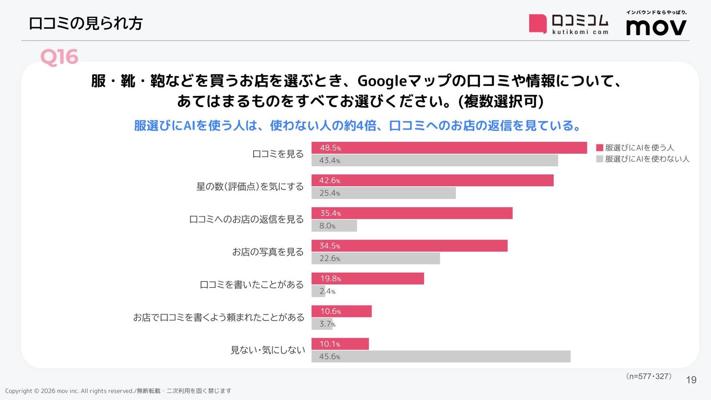Click the 25.4% gray bar
This screenshot has width=711, height=400.
[x=383, y=193]
